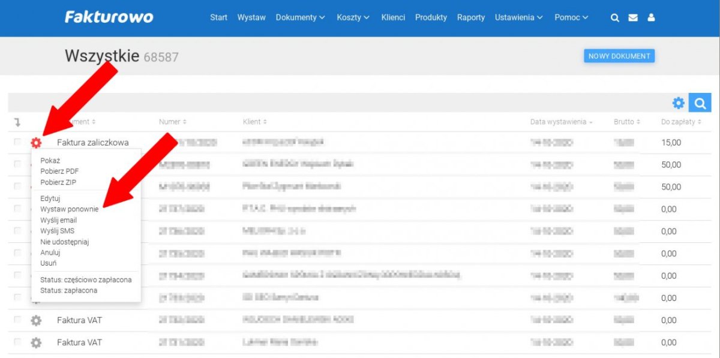
Task: Sort the table by the Numer column
Action: click(172, 122)
